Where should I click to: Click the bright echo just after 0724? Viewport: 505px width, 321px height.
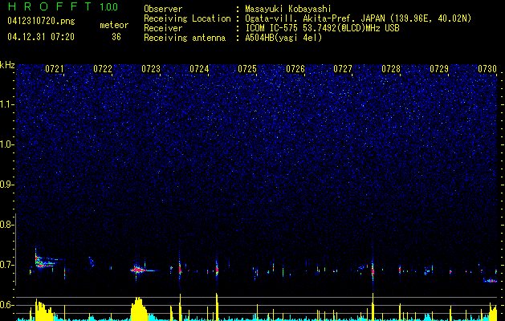click(217, 269)
